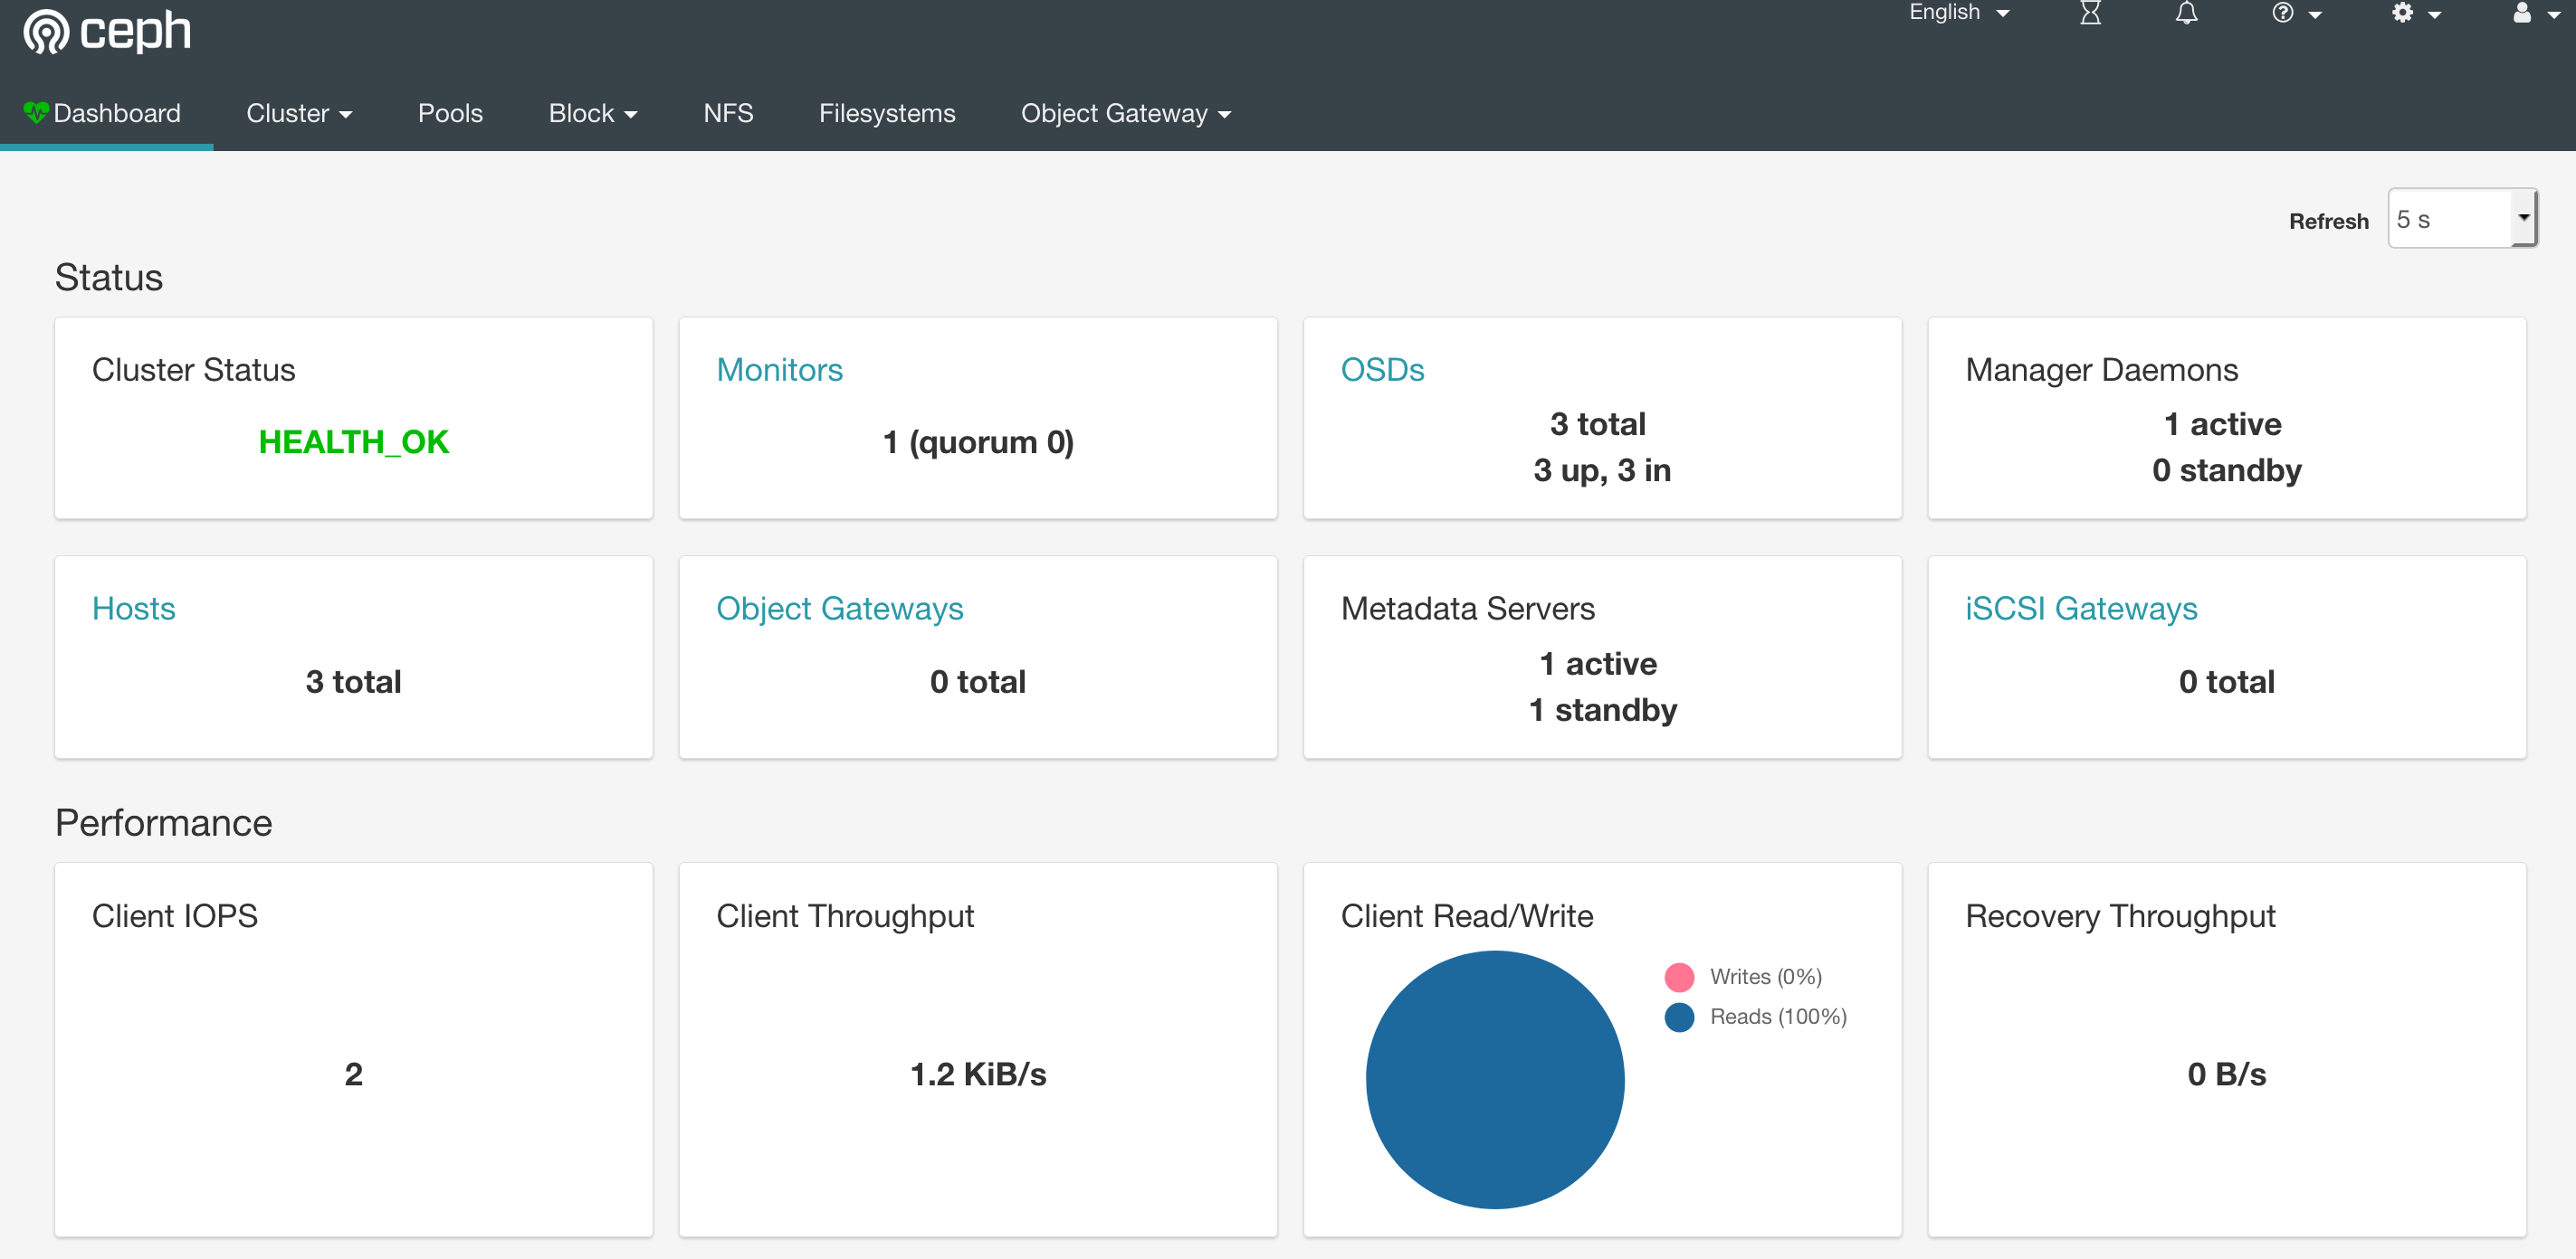Follow the OSDs card link
This screenshot has height=1259, width=2576.
1382,370
